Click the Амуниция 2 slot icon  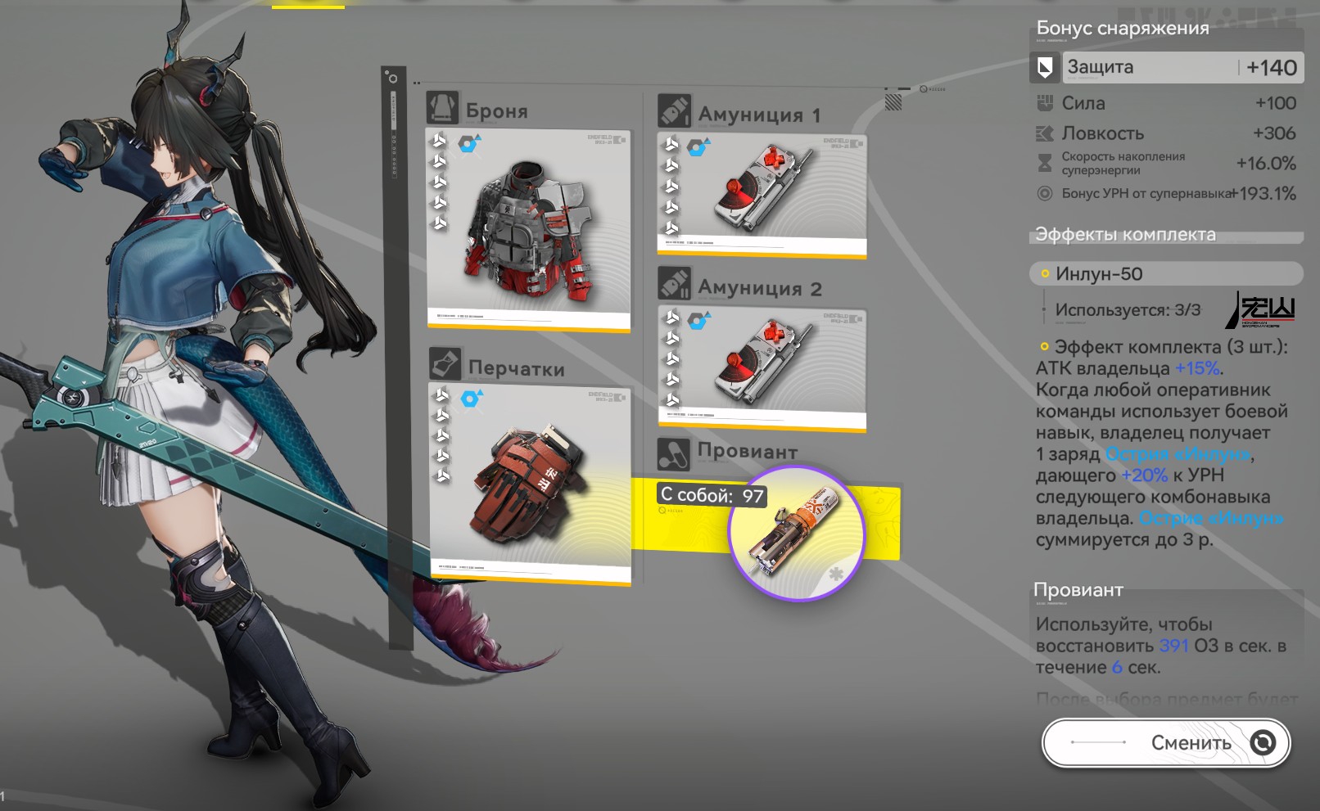pos(675,284)
